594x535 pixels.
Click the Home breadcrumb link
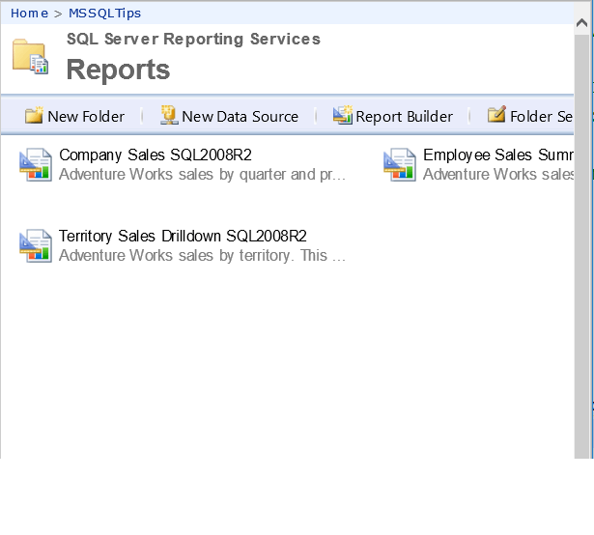(29, 14)
